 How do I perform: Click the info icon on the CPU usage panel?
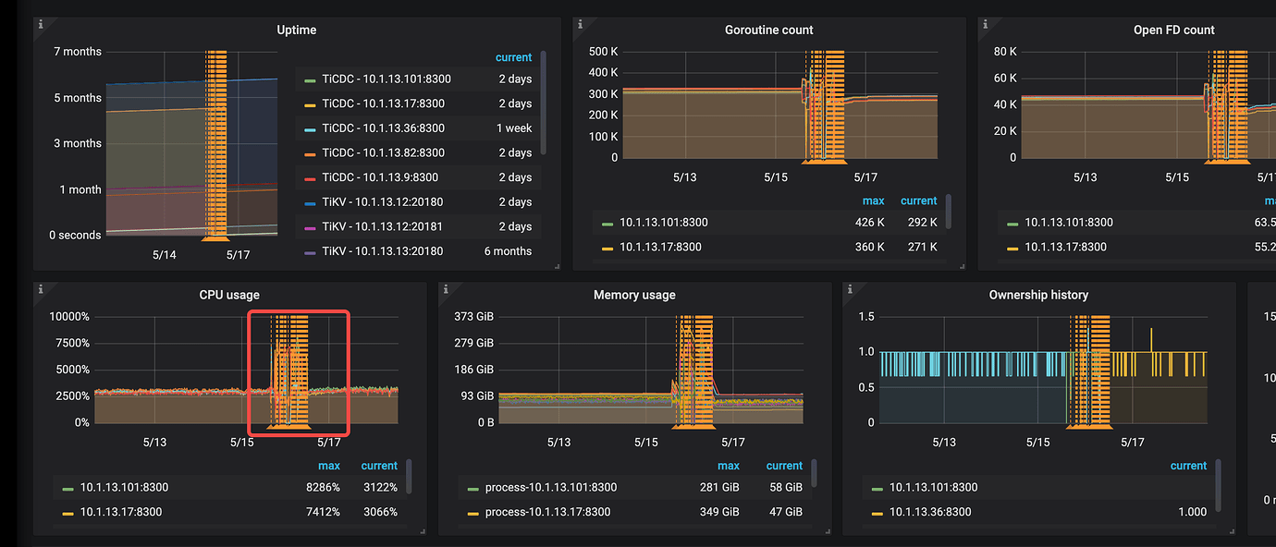(x=41, y=289)
